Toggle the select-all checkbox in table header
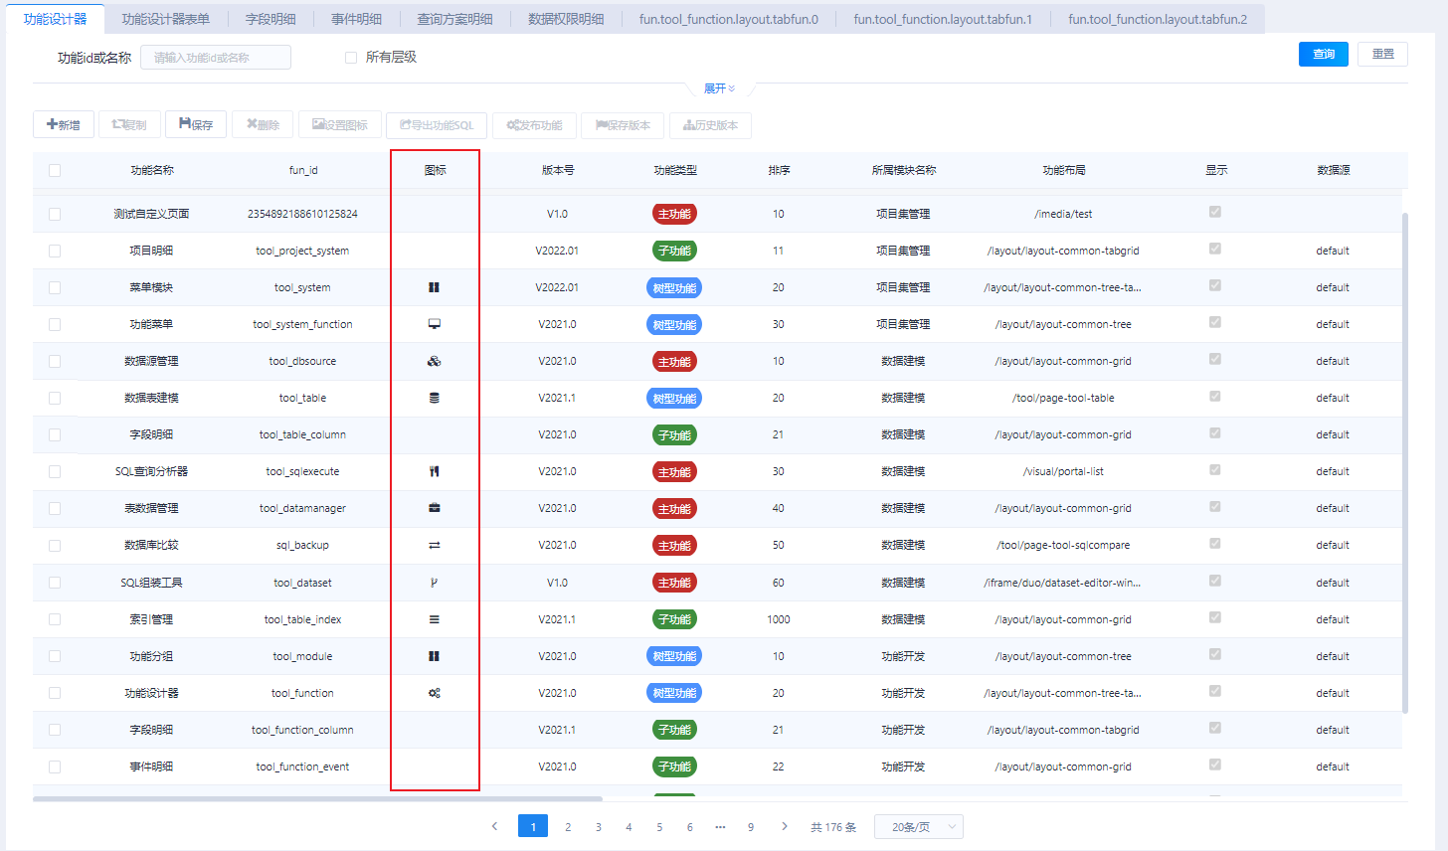 coord(55,170)
